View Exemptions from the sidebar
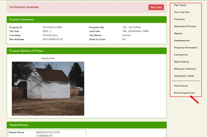 [x=181, y=55]
